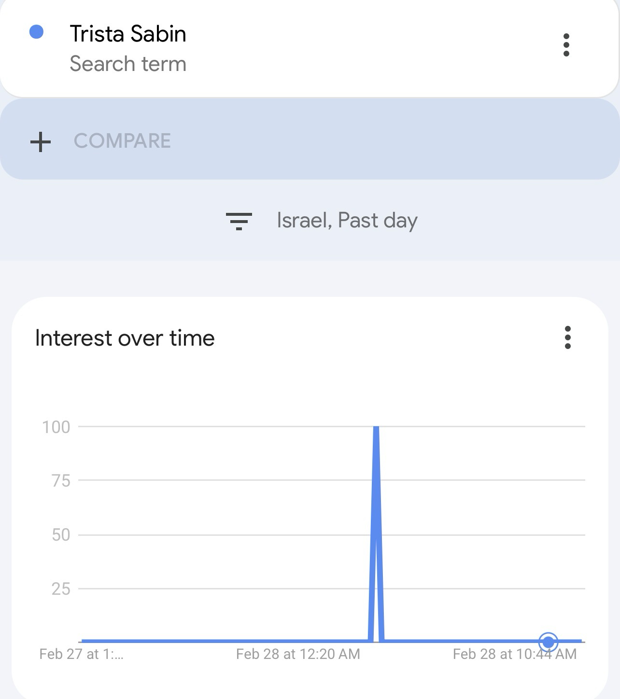Click the Feb 28 at 10:44 AM label

515,654
